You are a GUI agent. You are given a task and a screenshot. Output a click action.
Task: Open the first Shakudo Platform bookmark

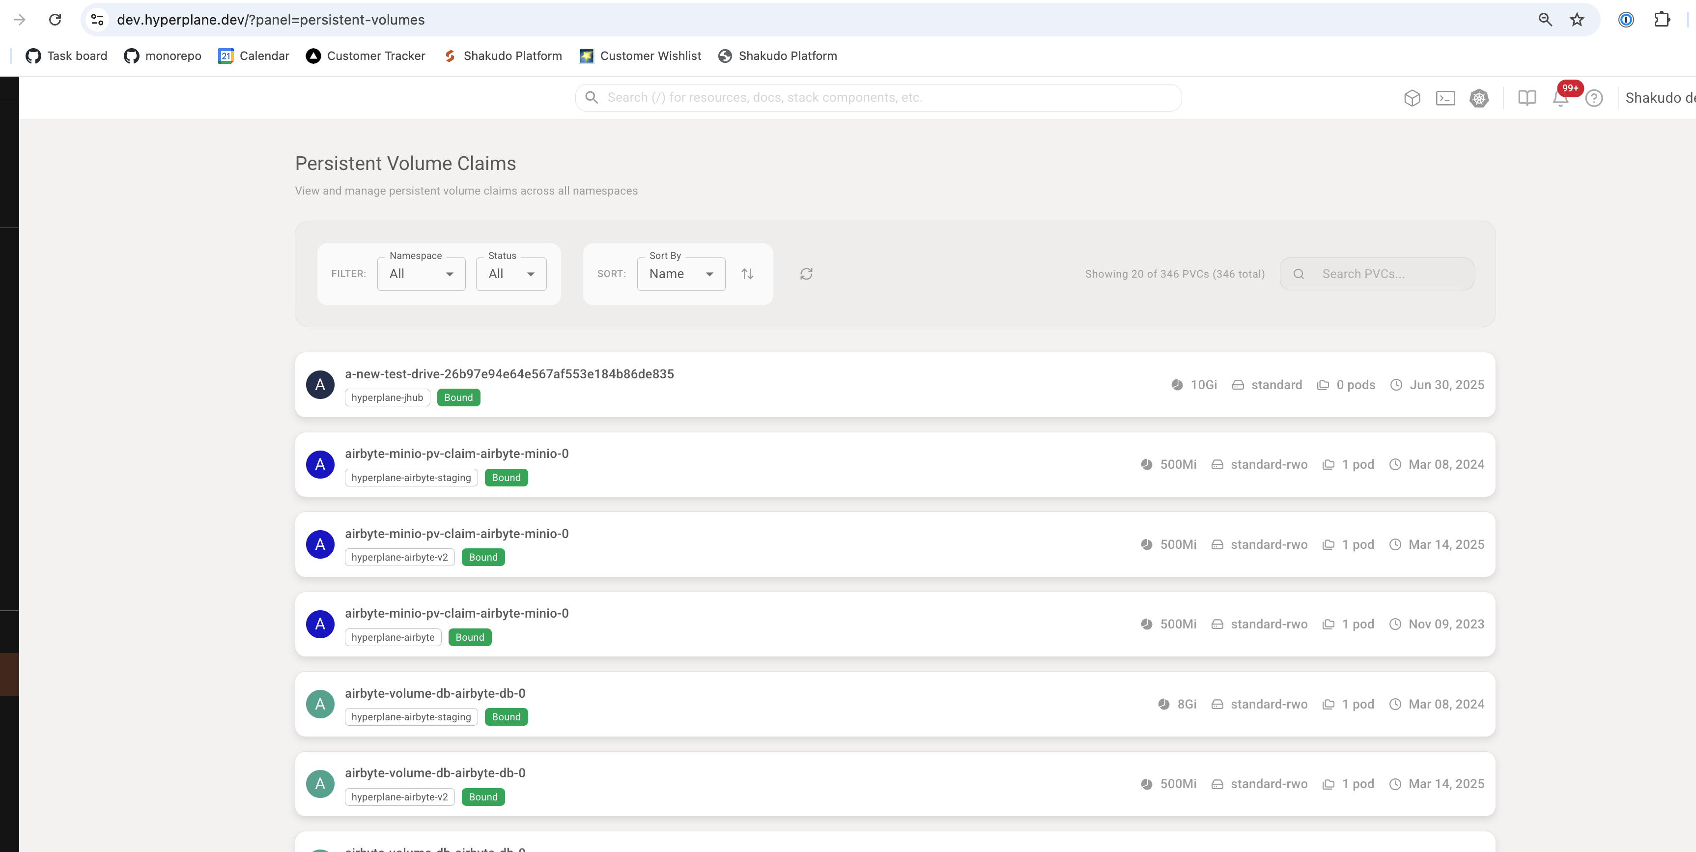click(503, 56)
